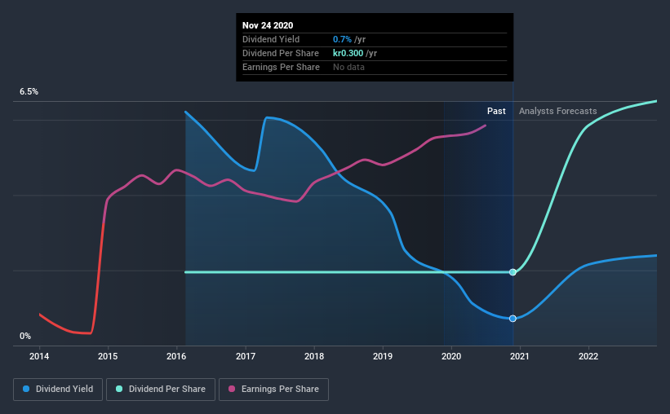Viewport: 670px width, 414px height.
Task: Click the Past region label
Action: 496,111
